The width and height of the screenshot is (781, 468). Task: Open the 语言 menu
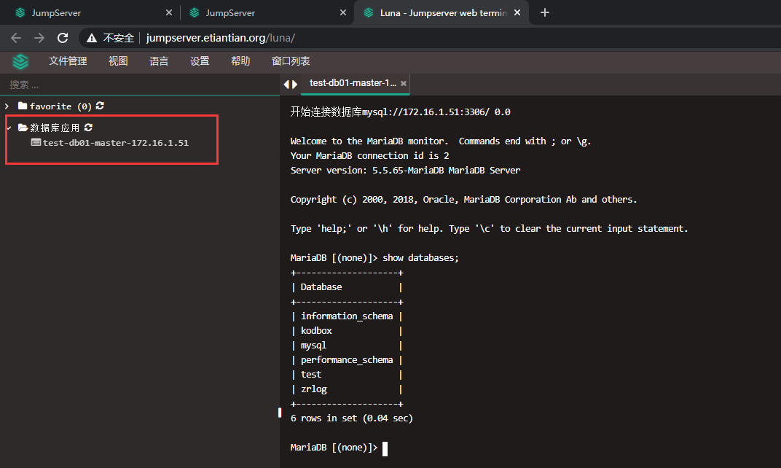159,61
